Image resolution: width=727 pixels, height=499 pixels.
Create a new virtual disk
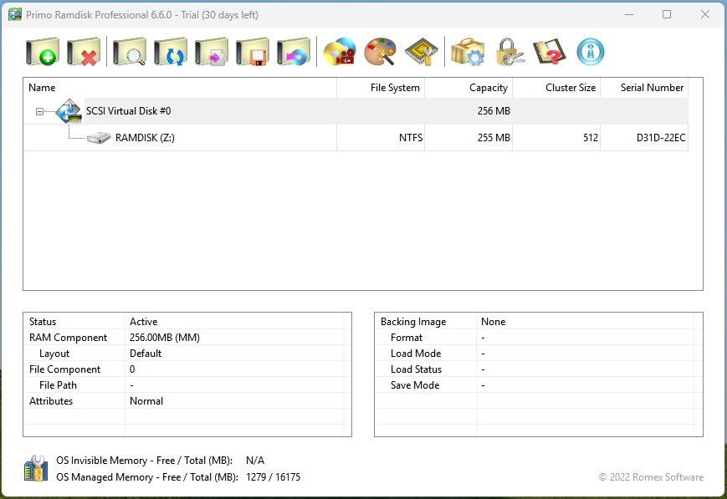click(42, 51)
